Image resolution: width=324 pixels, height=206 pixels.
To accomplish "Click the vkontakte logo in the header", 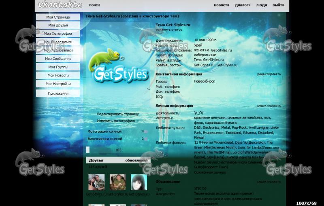I will tap(60, 5).
